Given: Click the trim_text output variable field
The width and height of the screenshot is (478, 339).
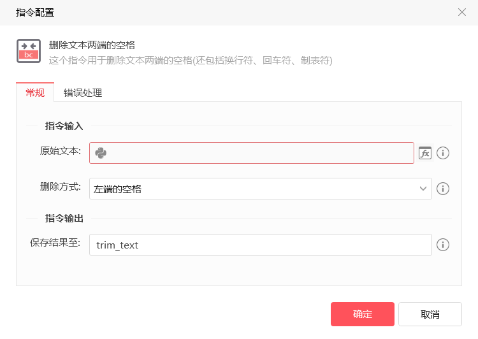Looking at the screenshot, I should pos(260,245).
